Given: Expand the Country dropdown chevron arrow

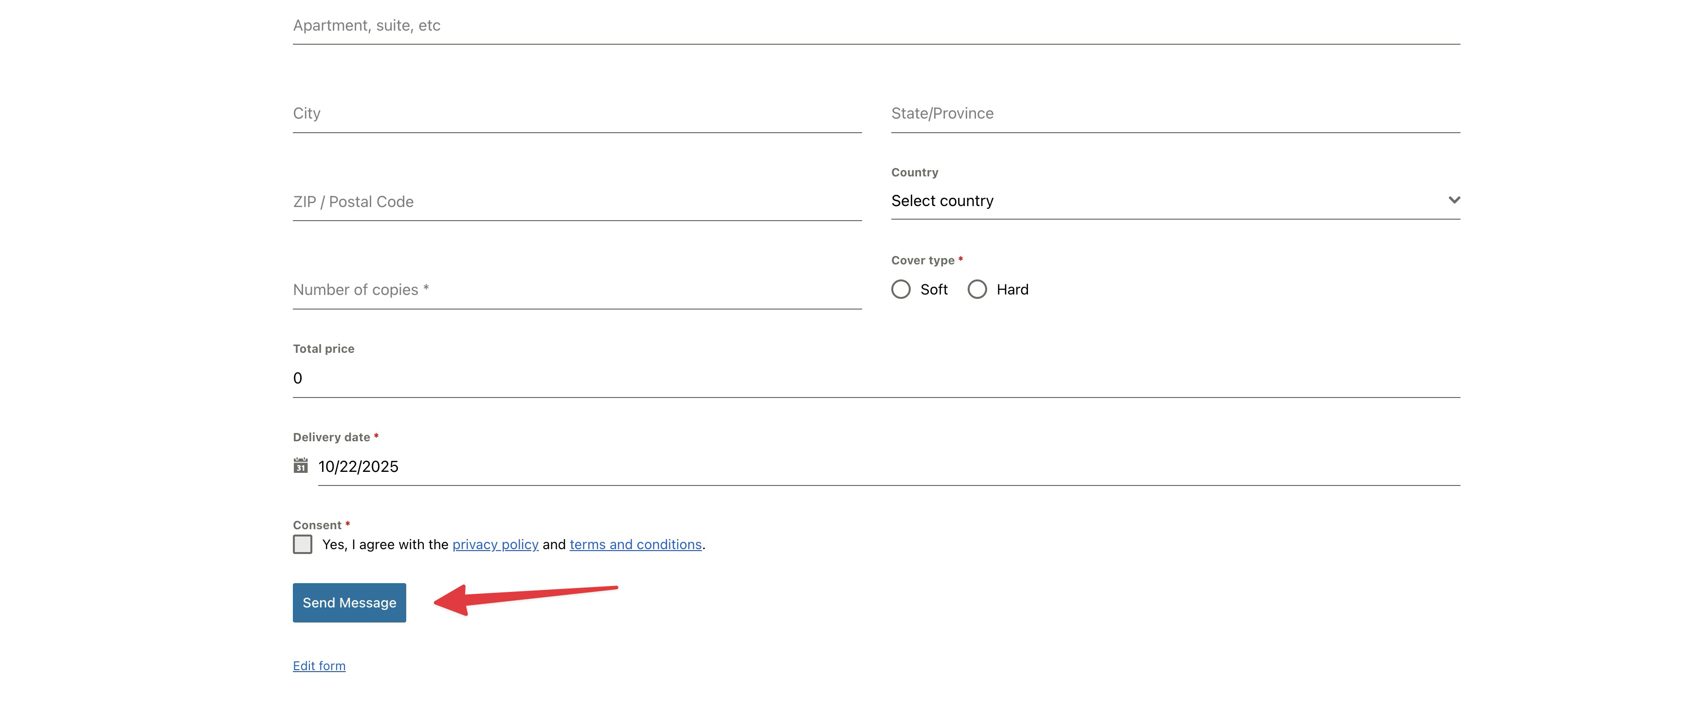Looking at the screenshot, I should tap(1454, 200).
